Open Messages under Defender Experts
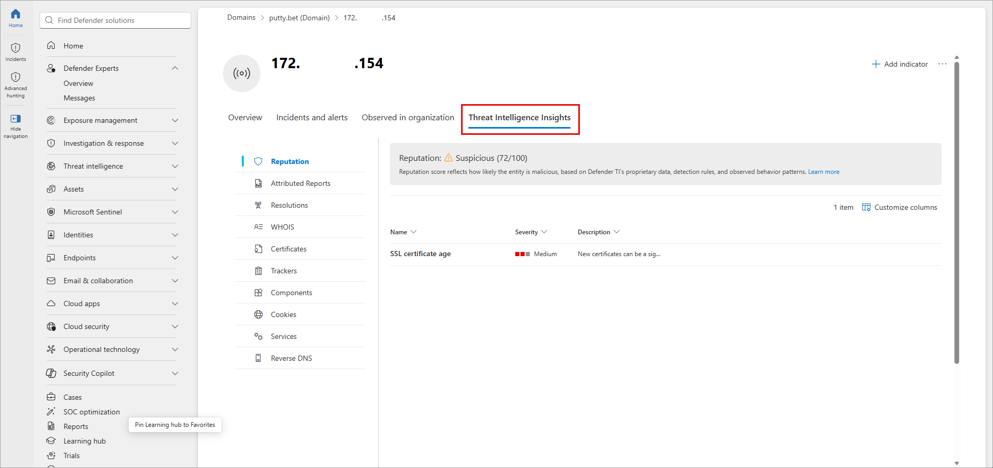This screenshot has height=468, width=993. [79, 98]
